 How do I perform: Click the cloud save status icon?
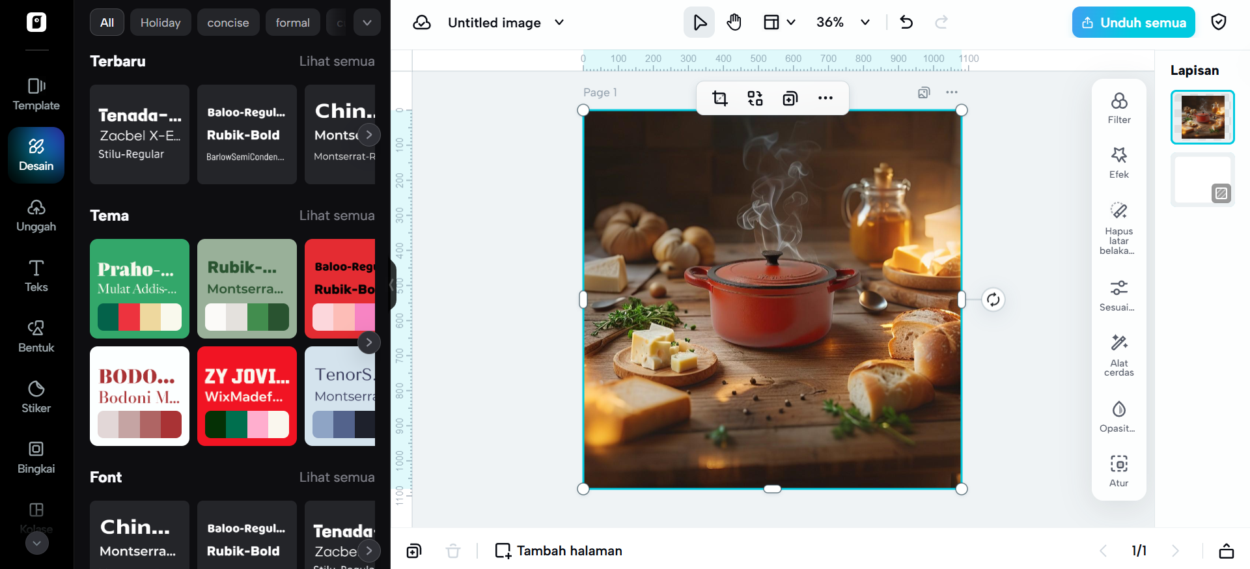pos(422,23)
